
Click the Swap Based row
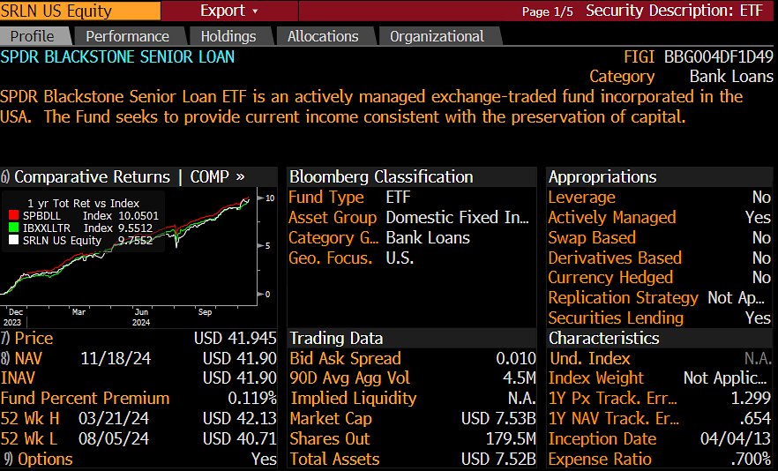[660, 238]
